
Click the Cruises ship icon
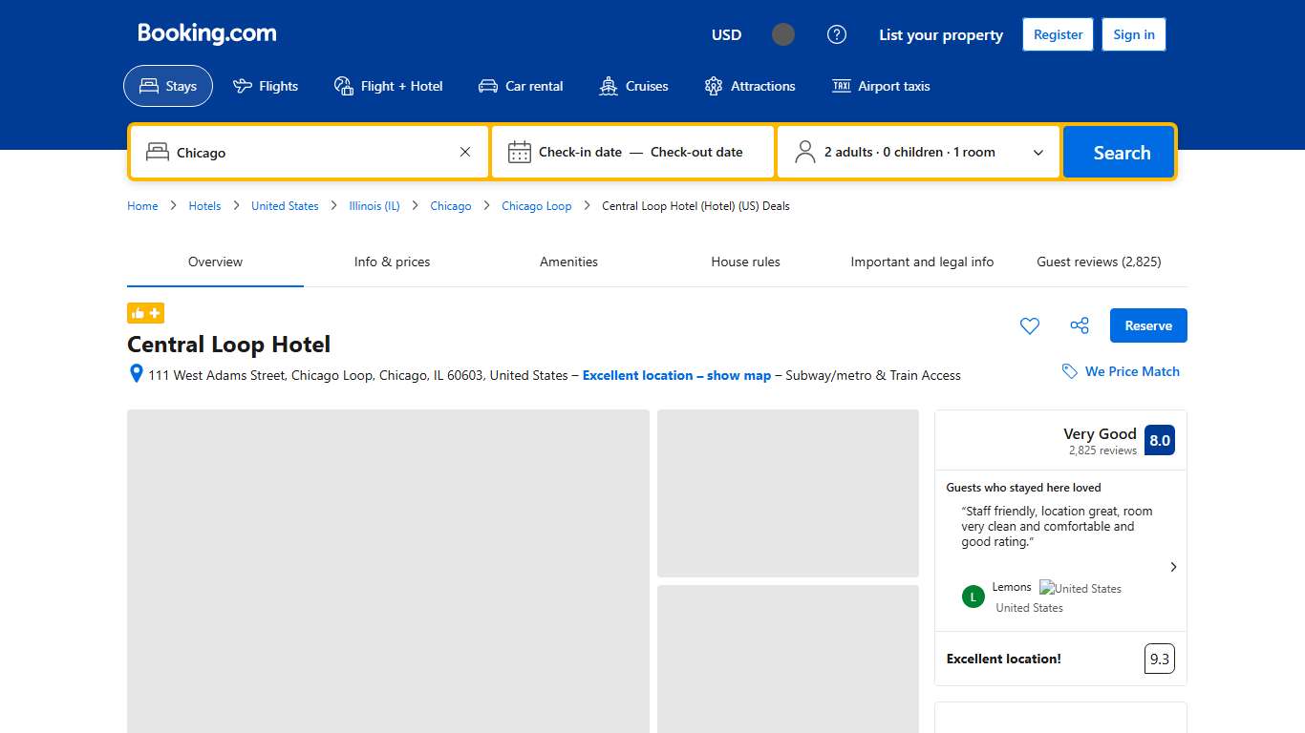click(608, 86)
